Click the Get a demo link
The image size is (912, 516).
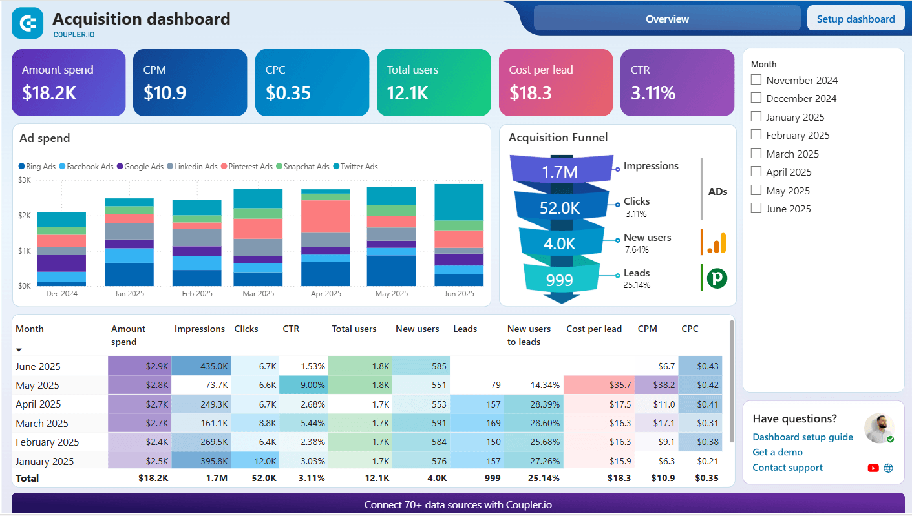[x=778, y=453]
